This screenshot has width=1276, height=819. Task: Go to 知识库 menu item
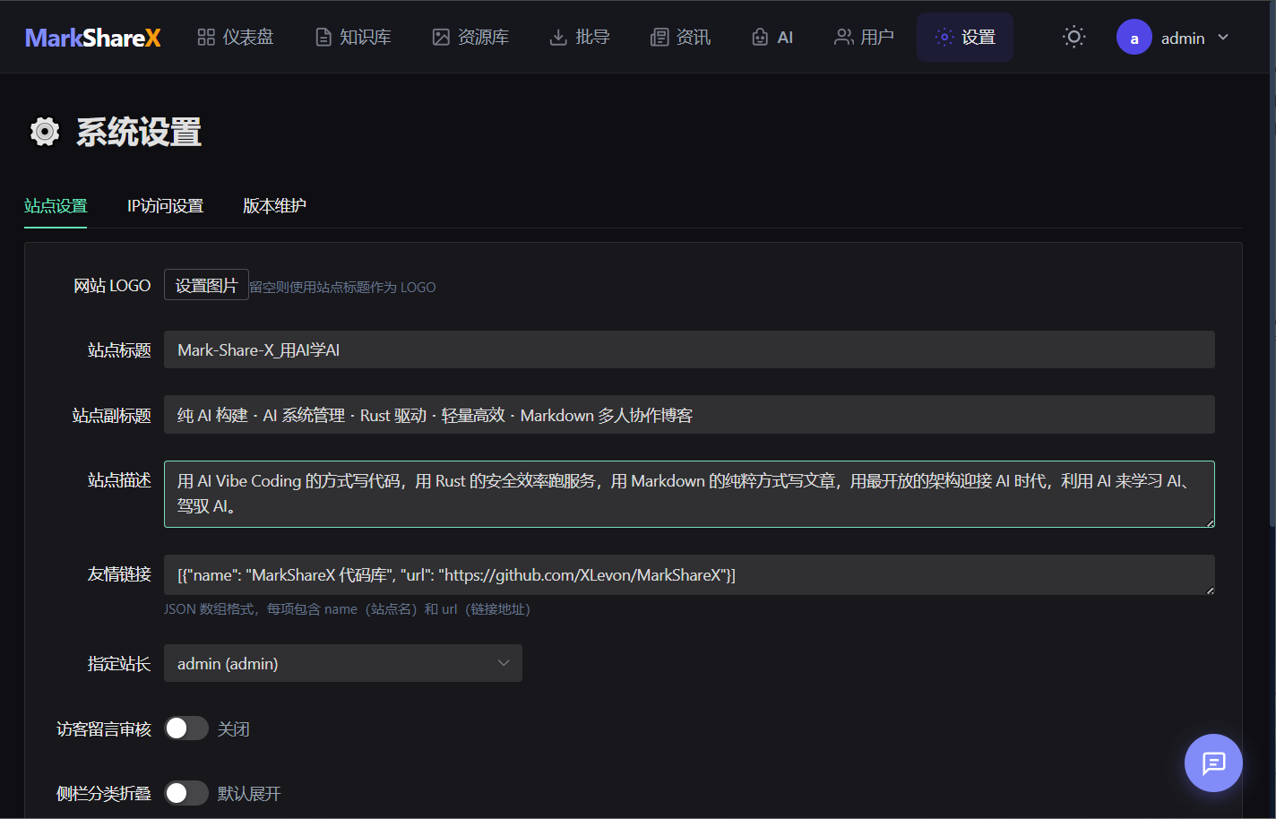click(x=353, y=37)
